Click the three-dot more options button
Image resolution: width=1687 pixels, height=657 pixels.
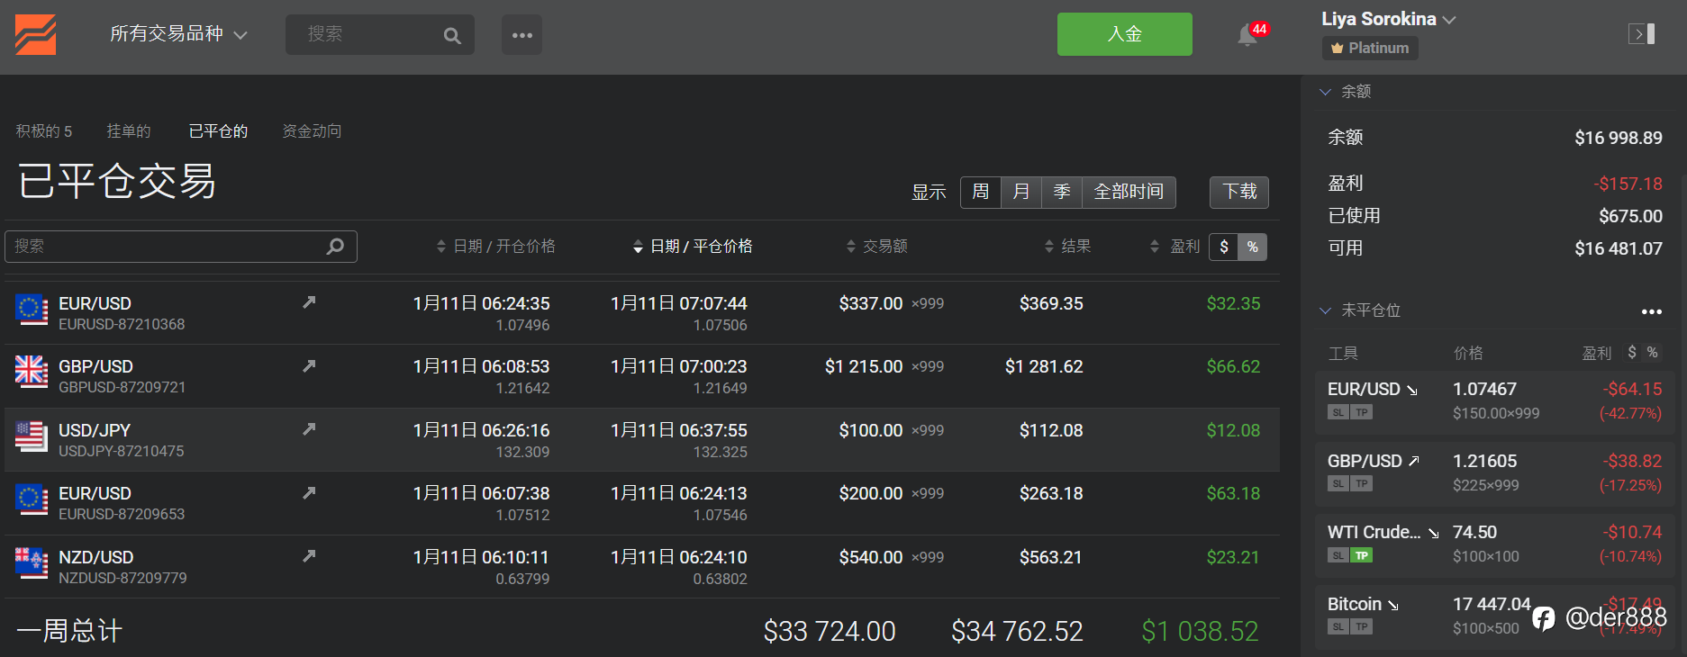[x=522, y=35]
